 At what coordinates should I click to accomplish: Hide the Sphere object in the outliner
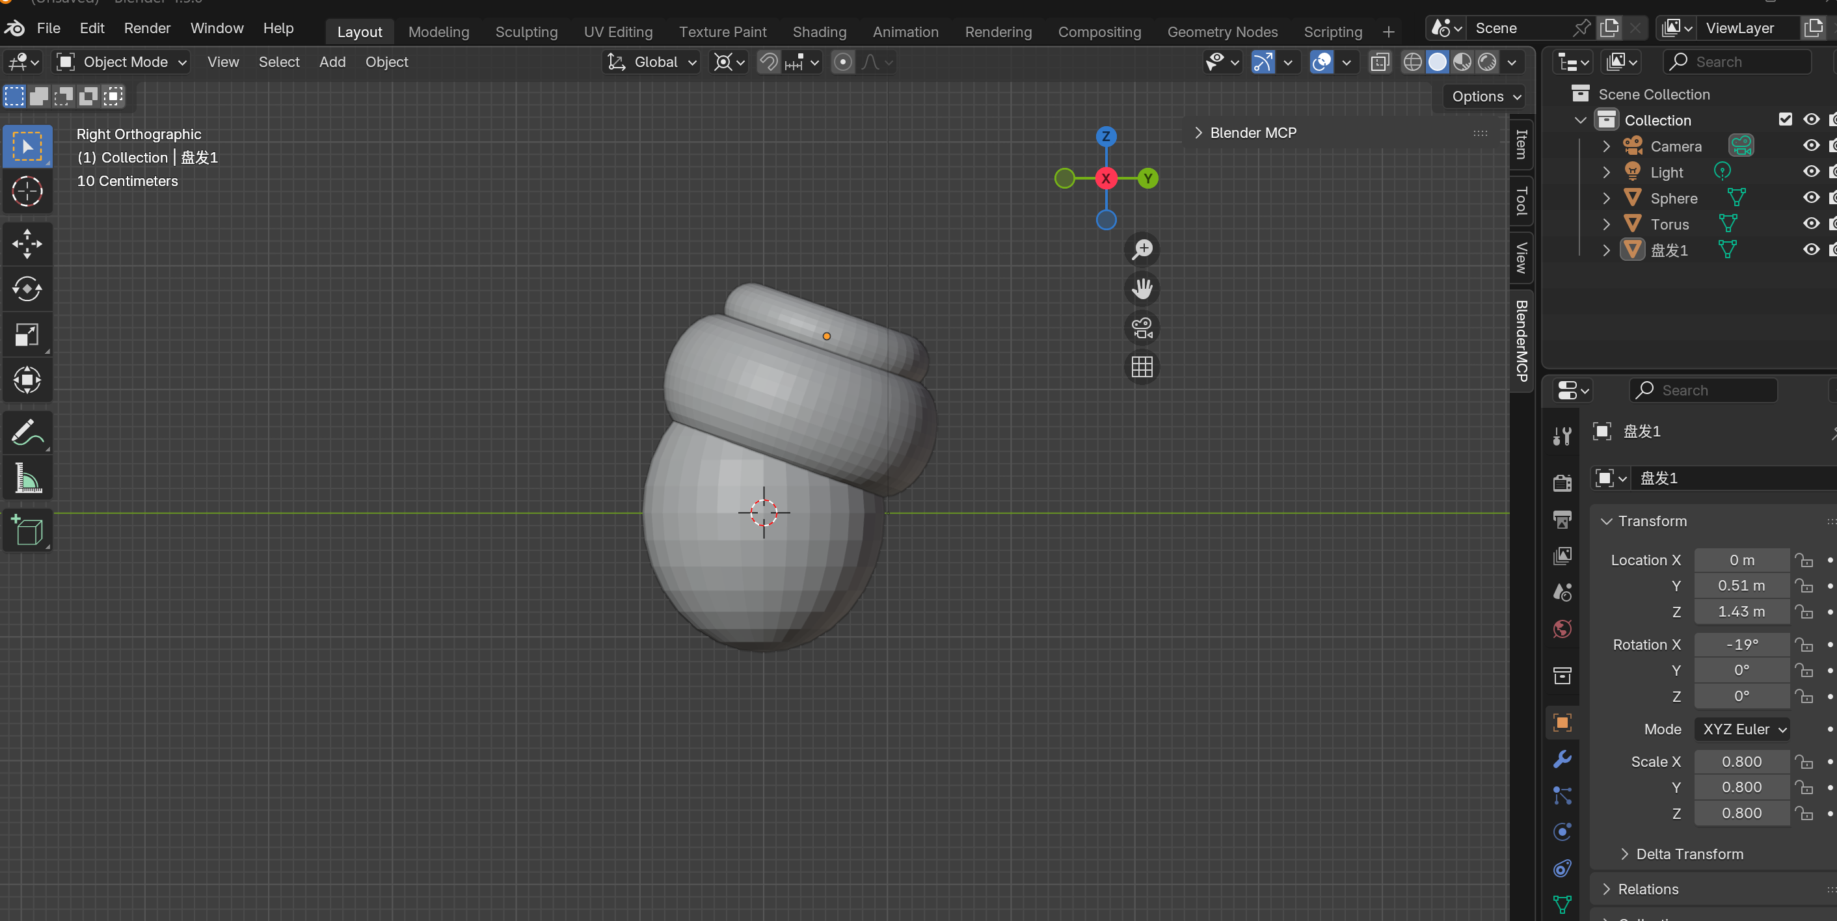tap(1810, 198)
